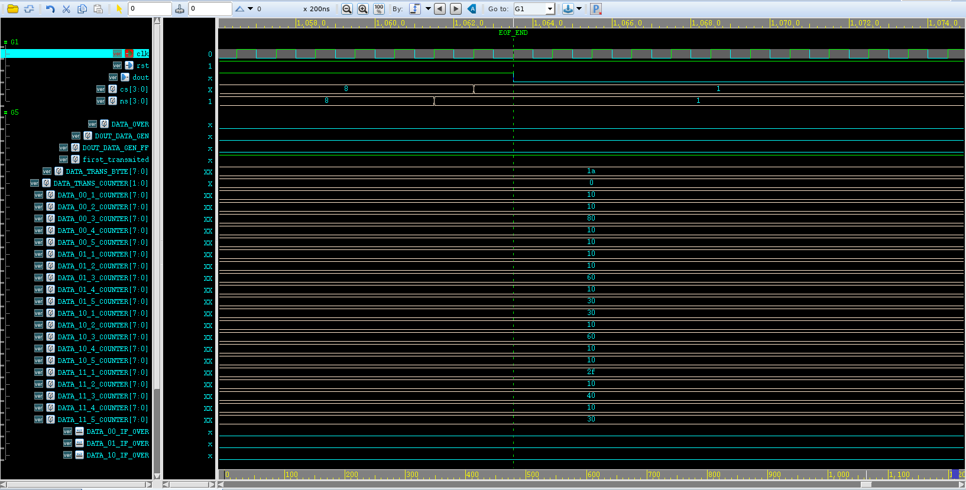966x490 pixels.
Task: Select the DATA_00_IF_OVER signal
Action: coord(118,431)
